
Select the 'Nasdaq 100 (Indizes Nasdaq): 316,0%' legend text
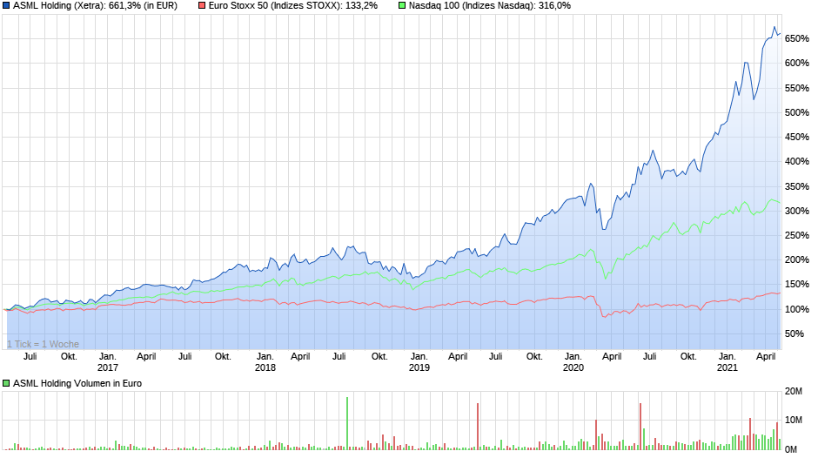click(490, 6)
